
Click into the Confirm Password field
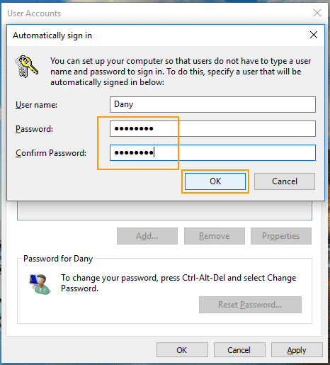tap(212, 153)
